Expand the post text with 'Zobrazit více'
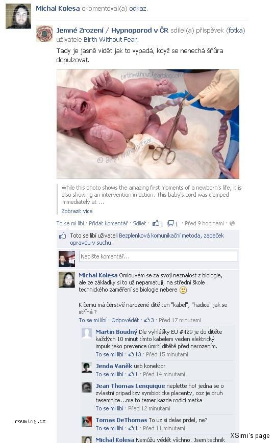 [77, 211]
